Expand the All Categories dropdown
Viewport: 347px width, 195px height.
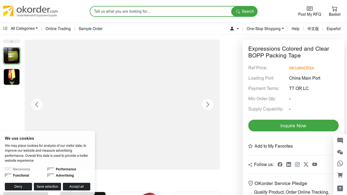(x=24, y=29)
